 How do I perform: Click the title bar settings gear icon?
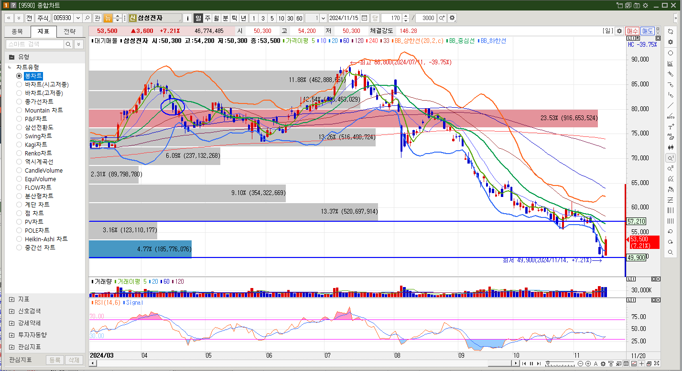[645, 6]
